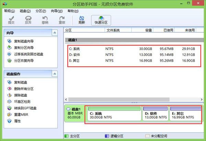206x141 pixels.
Task: Click 95.14MB used value for D:
Action: point(167,55)
